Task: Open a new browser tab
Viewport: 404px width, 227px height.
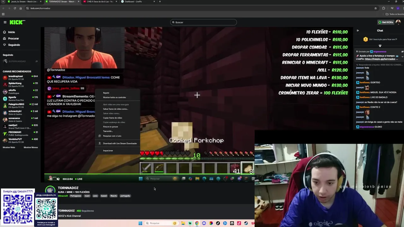Action: (160, 2)
